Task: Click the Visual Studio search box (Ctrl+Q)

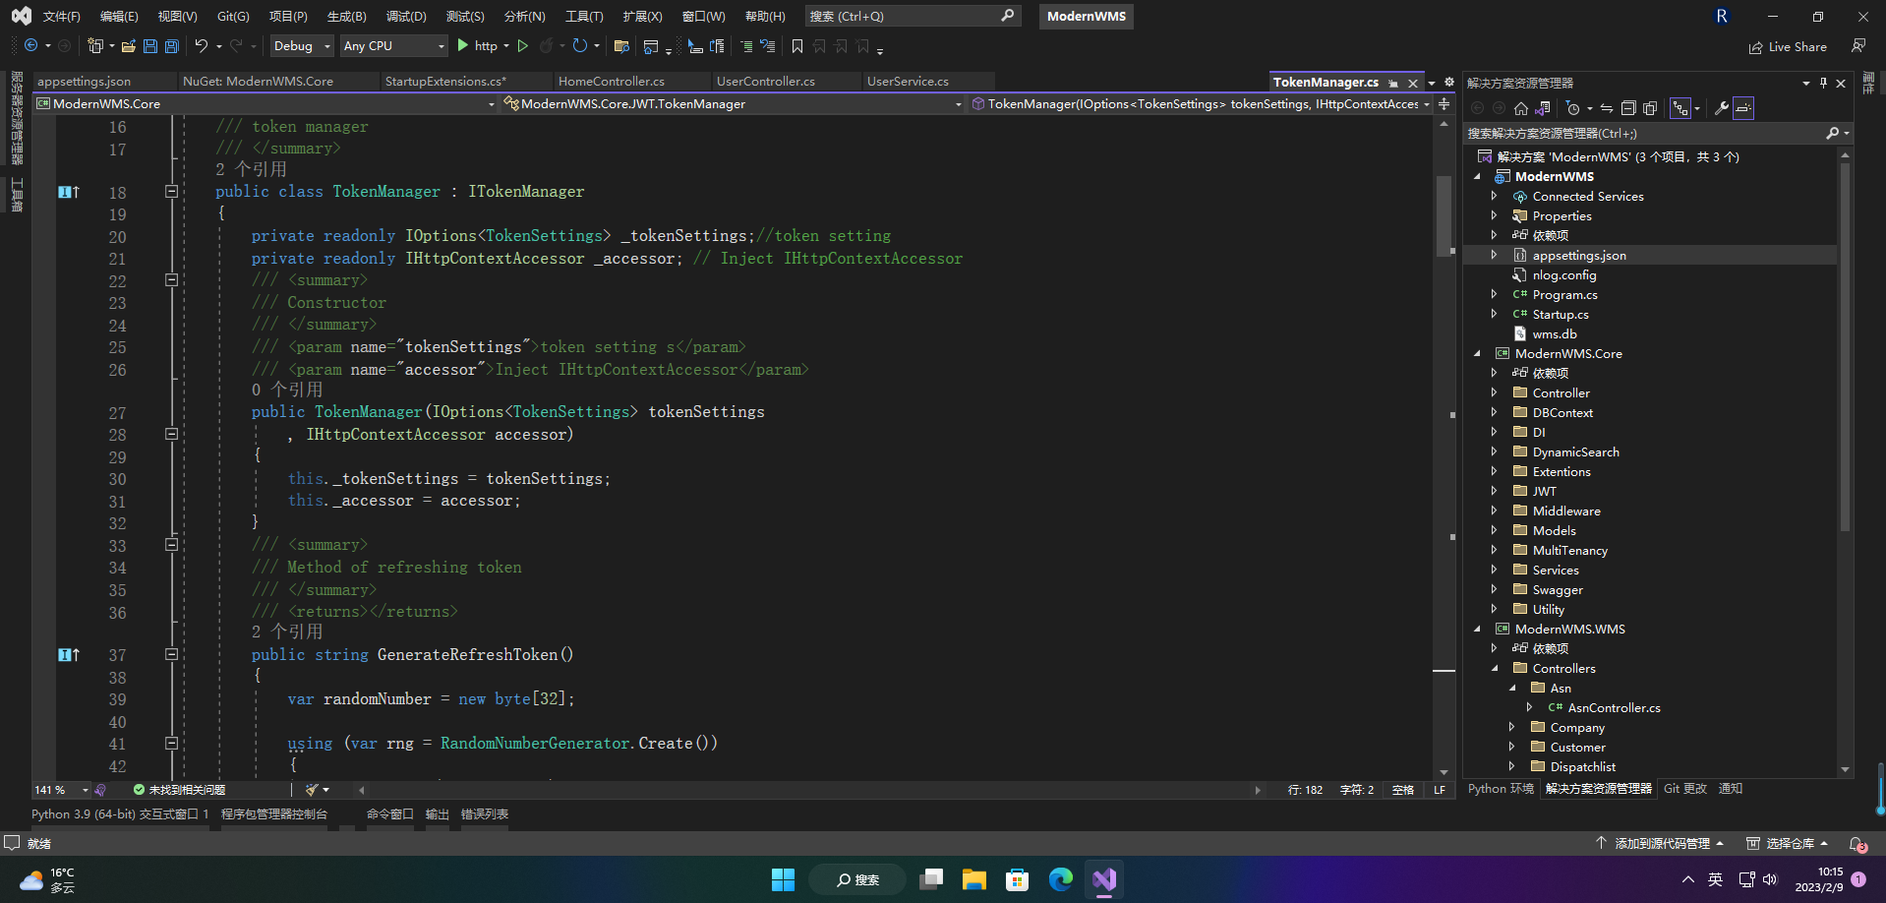Action: tap(913, 17)
